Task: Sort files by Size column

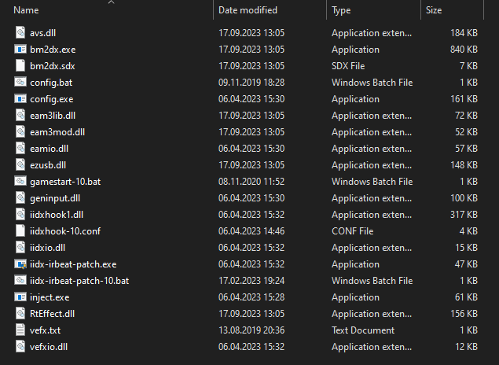Action: [434, 10]
